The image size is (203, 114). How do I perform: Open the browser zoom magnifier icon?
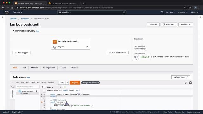click(x=185, y=8)
